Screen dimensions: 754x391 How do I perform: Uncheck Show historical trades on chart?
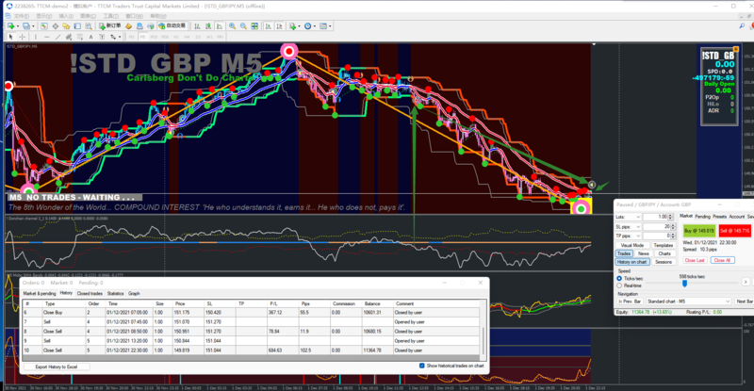coord(422,366)
